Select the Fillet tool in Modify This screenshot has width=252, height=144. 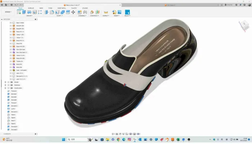[x=52, y=12]
